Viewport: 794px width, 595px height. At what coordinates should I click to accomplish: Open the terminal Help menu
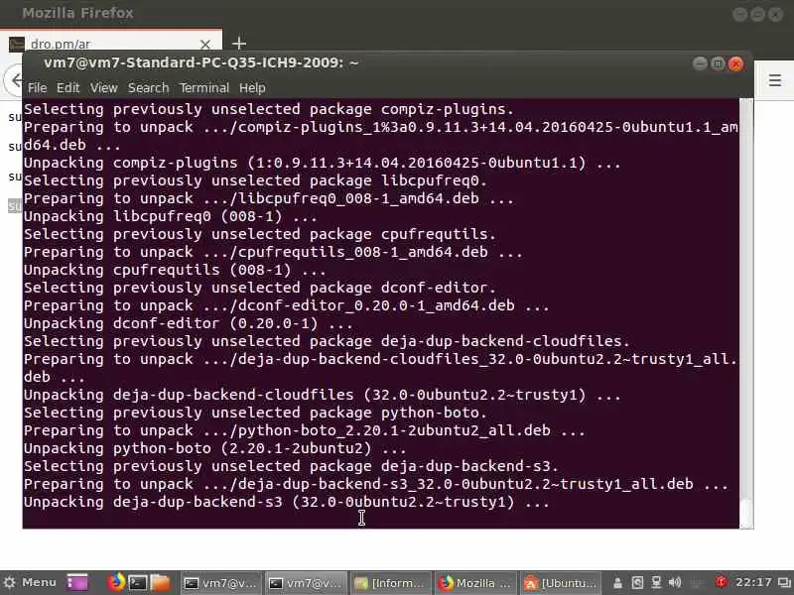252,88
